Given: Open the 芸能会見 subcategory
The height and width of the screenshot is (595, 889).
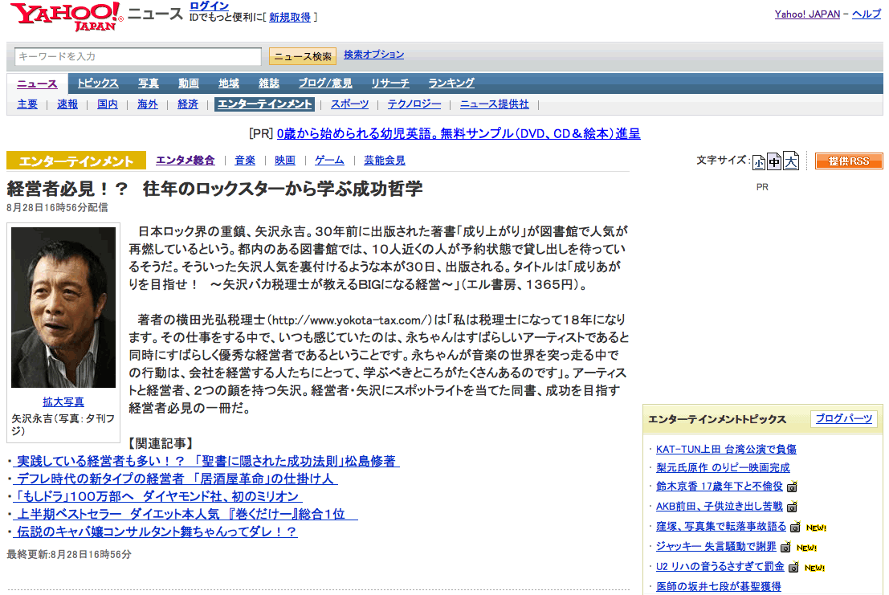Looking at the screenshot, I should pos(385,161).
